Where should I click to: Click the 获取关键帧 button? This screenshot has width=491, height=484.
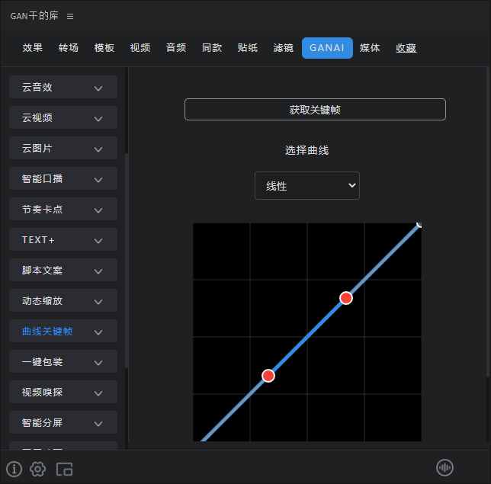(315, 110)
